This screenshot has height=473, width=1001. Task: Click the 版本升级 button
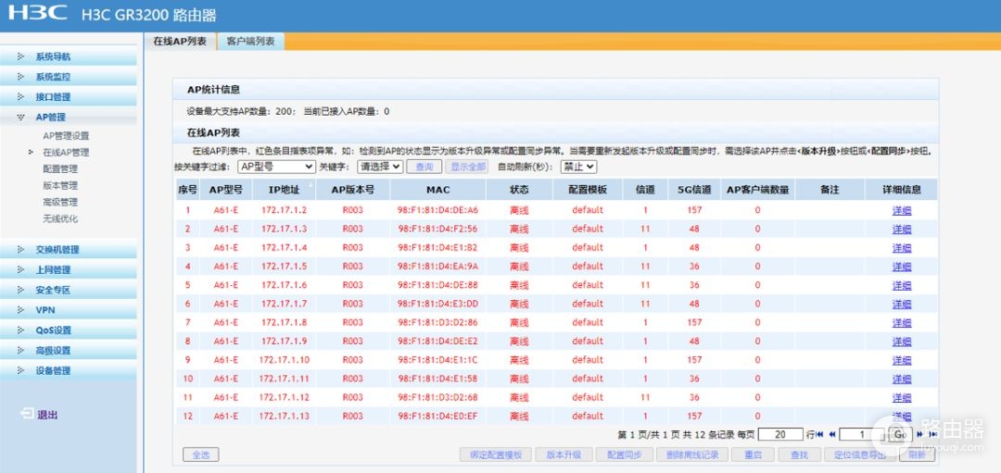(564, 454)
